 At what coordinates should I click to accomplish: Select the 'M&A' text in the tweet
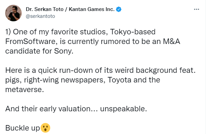(172, 42)
